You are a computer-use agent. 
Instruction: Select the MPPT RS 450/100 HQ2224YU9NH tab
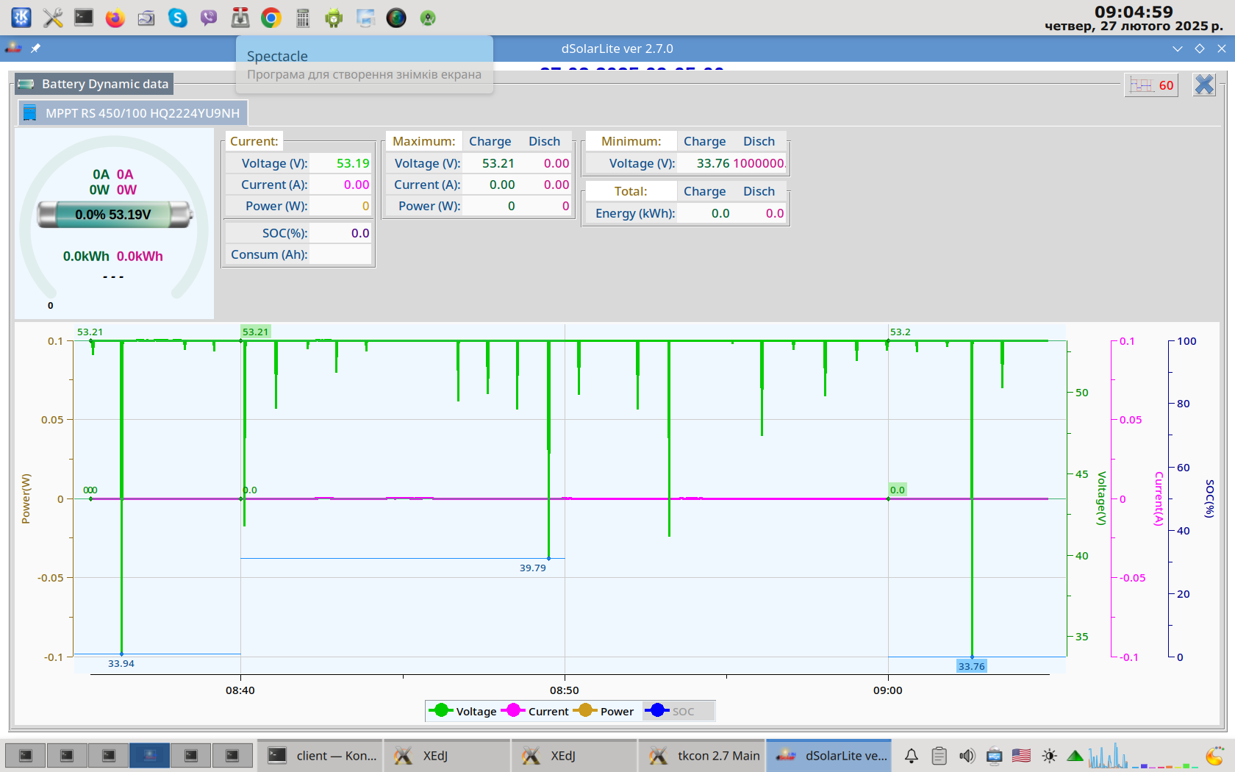click(133, 113)
